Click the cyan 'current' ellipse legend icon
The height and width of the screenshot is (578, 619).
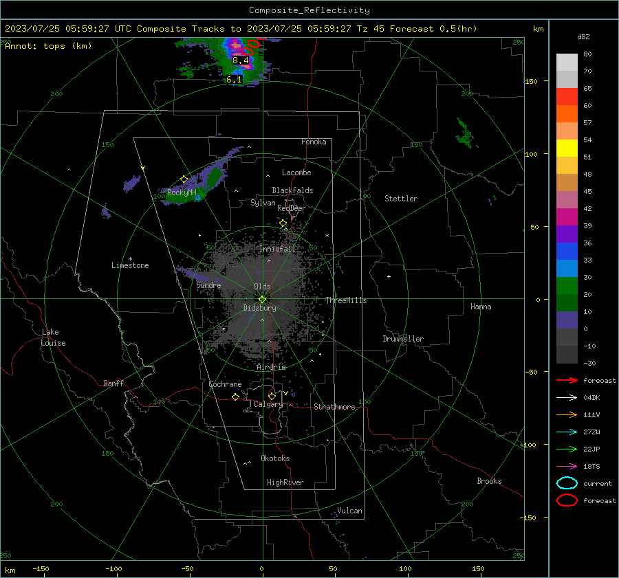[567, 483]
